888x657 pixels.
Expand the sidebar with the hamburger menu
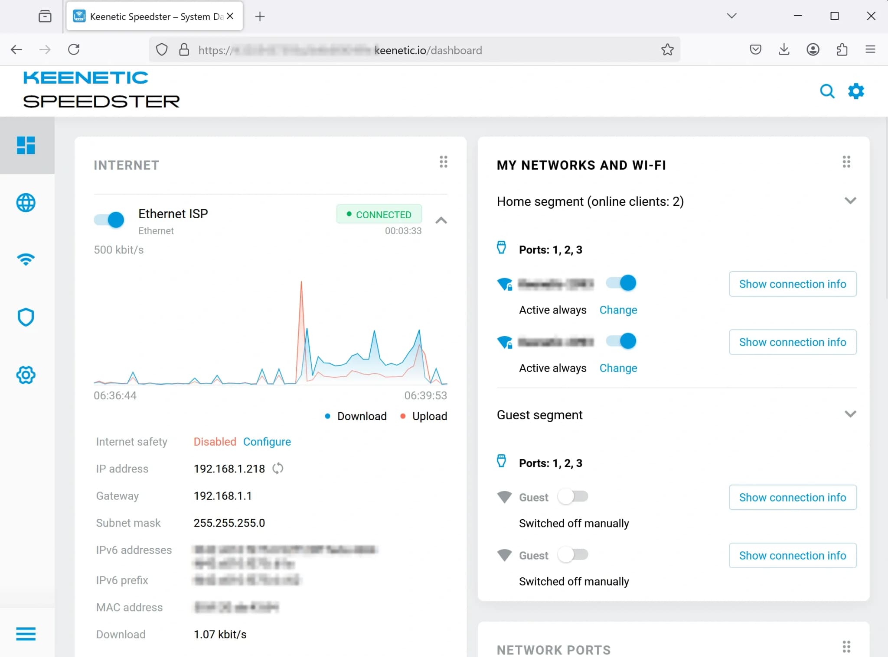click(26, 634)
